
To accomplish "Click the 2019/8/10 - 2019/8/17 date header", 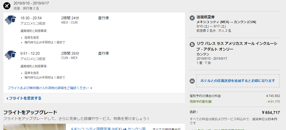I will coord(31,3).
